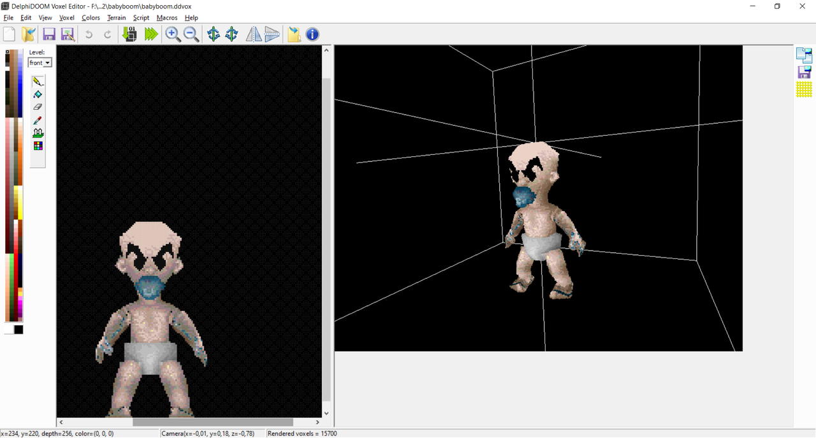Click the Camera coordinates status text
This screenshot has height=438, width=816.
click(208, 434)
